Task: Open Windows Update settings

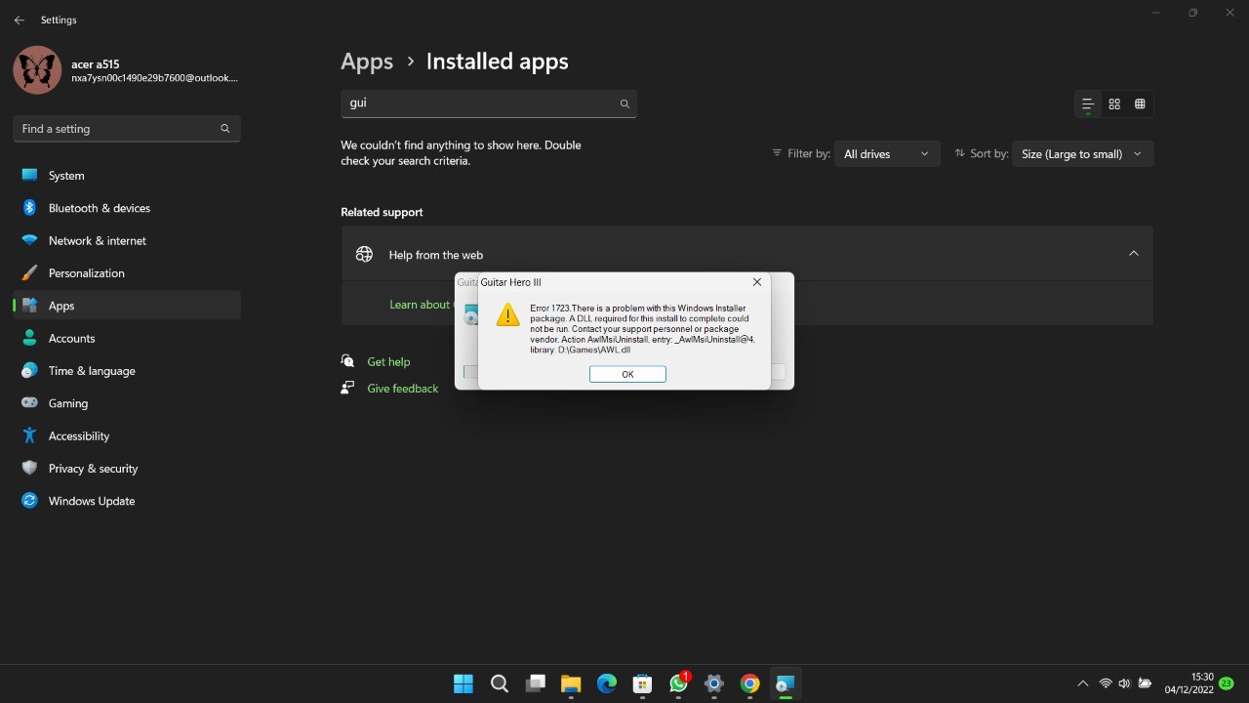Action: point(127,501)
